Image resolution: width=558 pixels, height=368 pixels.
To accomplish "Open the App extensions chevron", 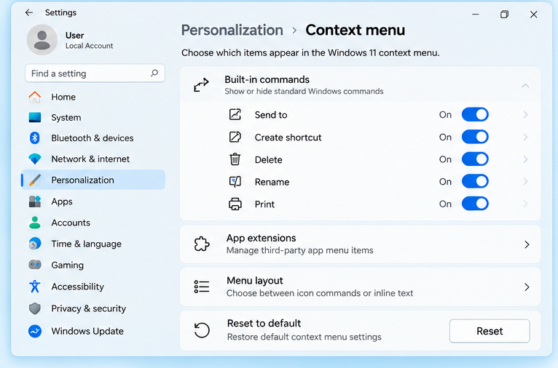I will tap(527, 244).
